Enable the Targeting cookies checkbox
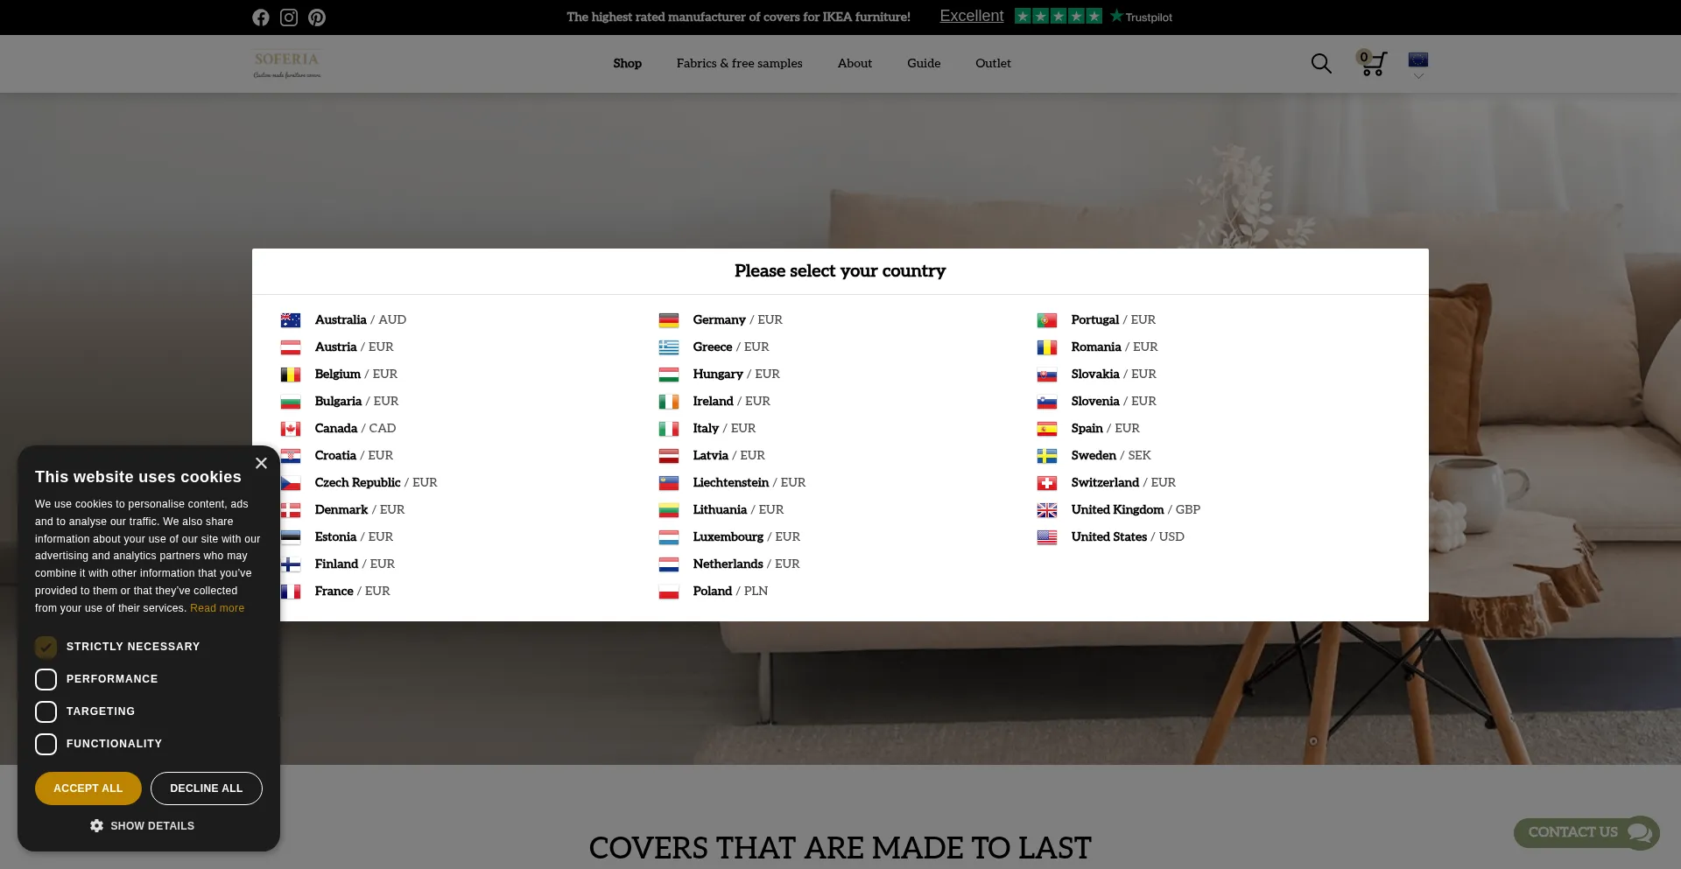The image size is (1681, 869). coord(46,711)
